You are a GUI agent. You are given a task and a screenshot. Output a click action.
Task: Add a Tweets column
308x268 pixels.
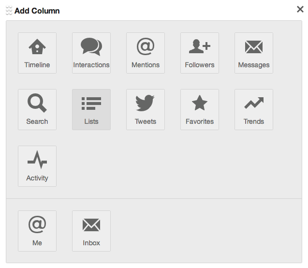(146, 110)
